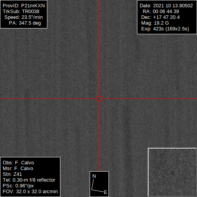This screenshot has width=197, height=197.
Task: Click the zoomed inset thumbnail of the target
Action: tap(172, 172)
